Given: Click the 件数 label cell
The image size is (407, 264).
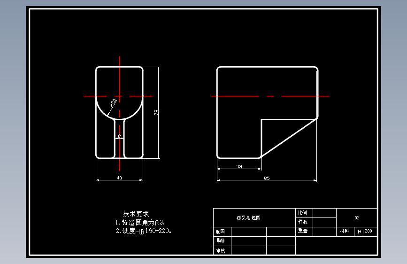Looking at the screenshot, I should (304, 222).
